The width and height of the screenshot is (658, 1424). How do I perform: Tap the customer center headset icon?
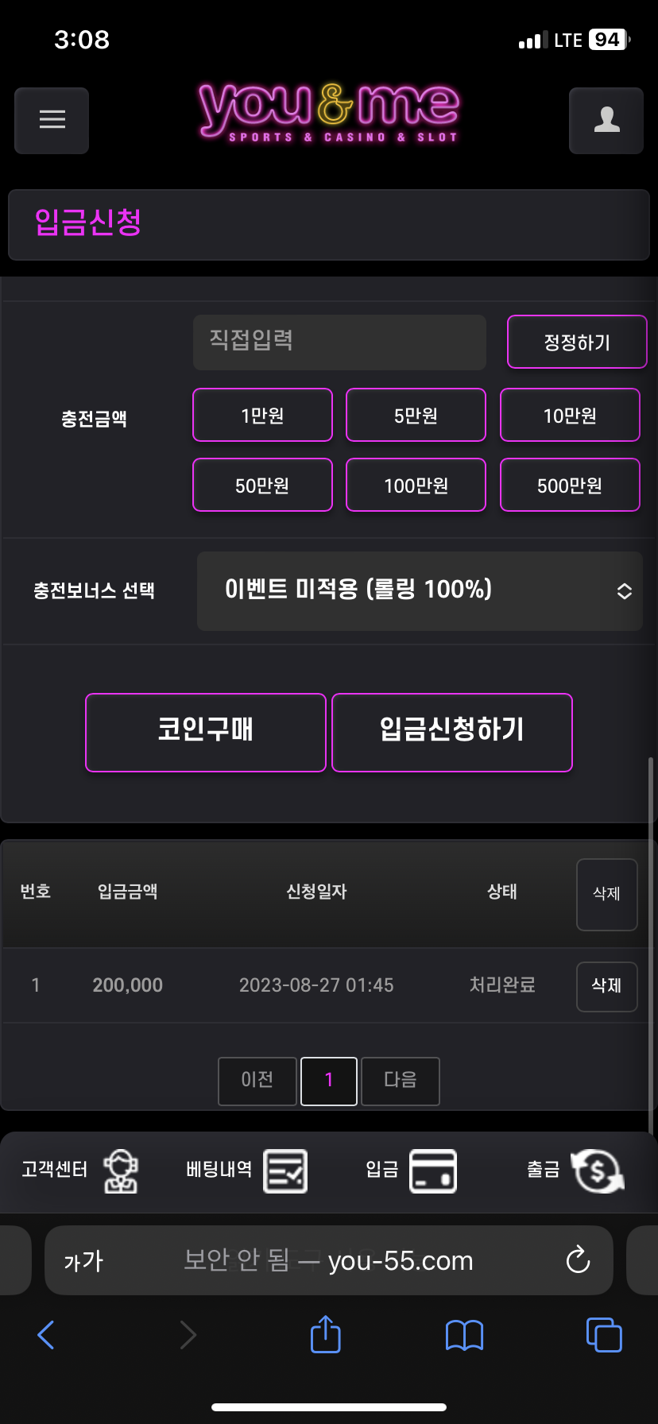121,1171
